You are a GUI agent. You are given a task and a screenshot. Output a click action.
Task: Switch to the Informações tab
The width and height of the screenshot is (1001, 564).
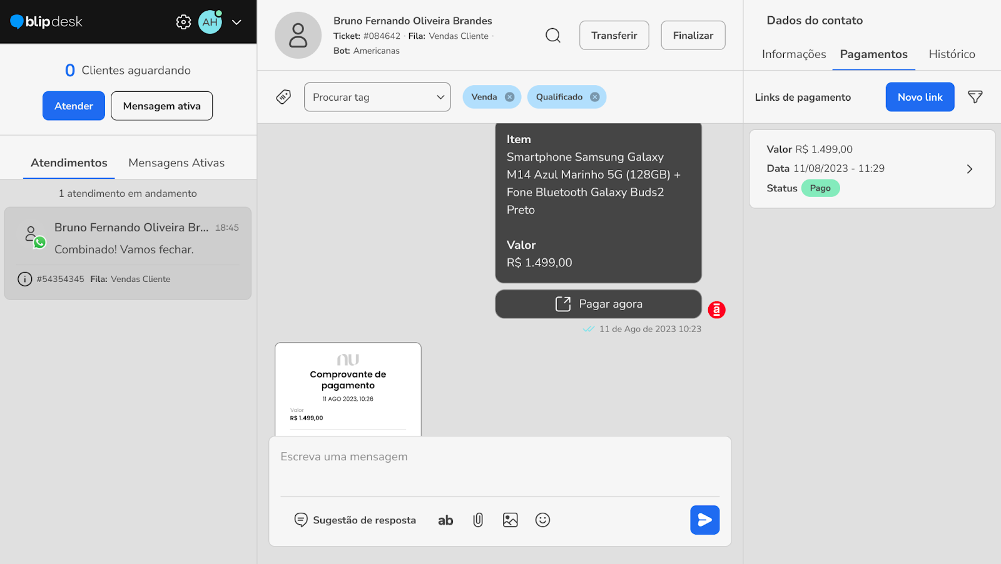coord(794,54)
